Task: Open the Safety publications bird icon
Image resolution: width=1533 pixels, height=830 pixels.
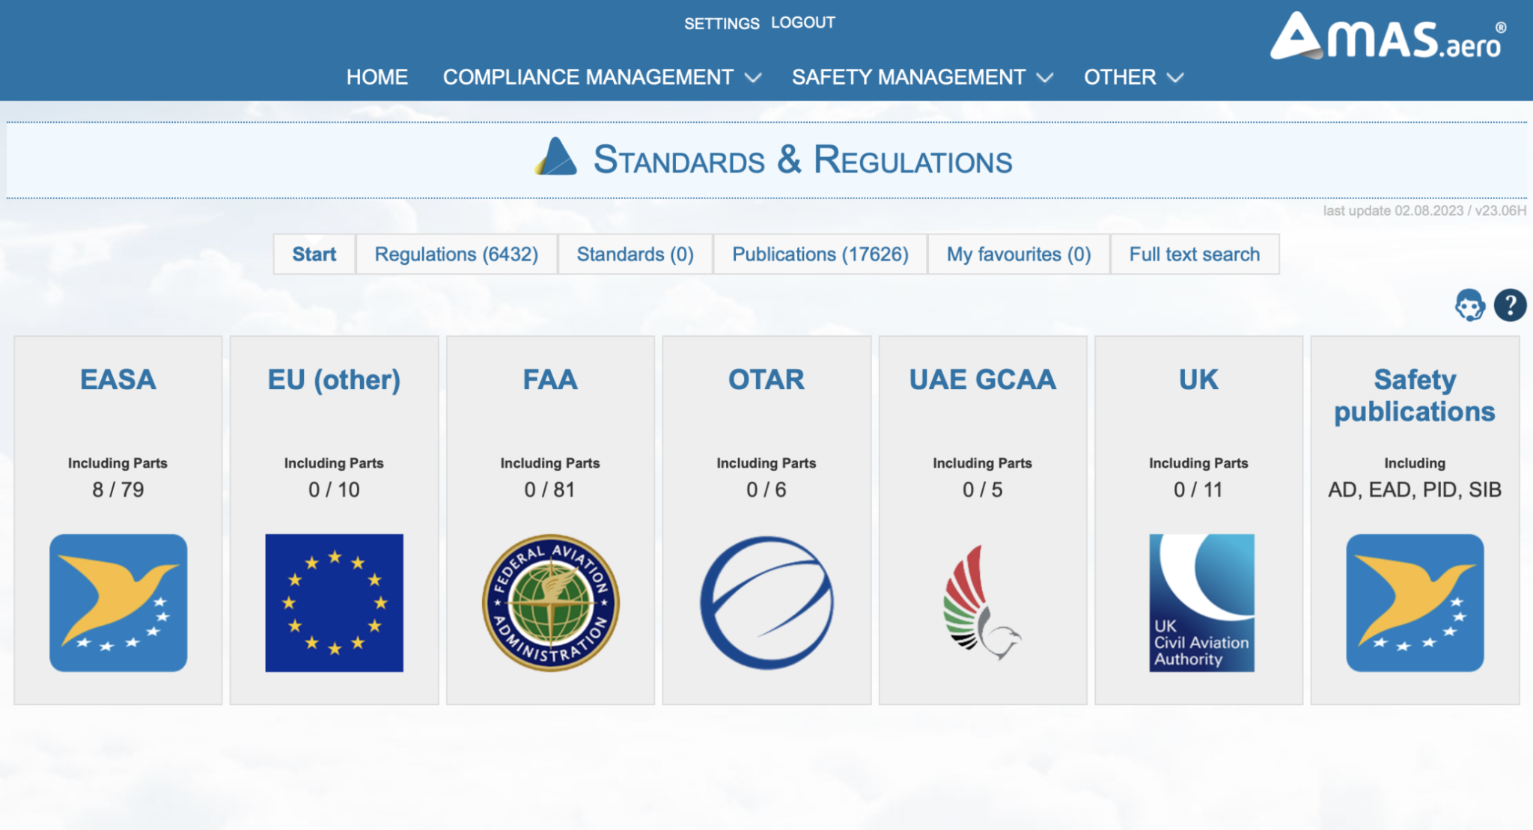Action: 1414,602
